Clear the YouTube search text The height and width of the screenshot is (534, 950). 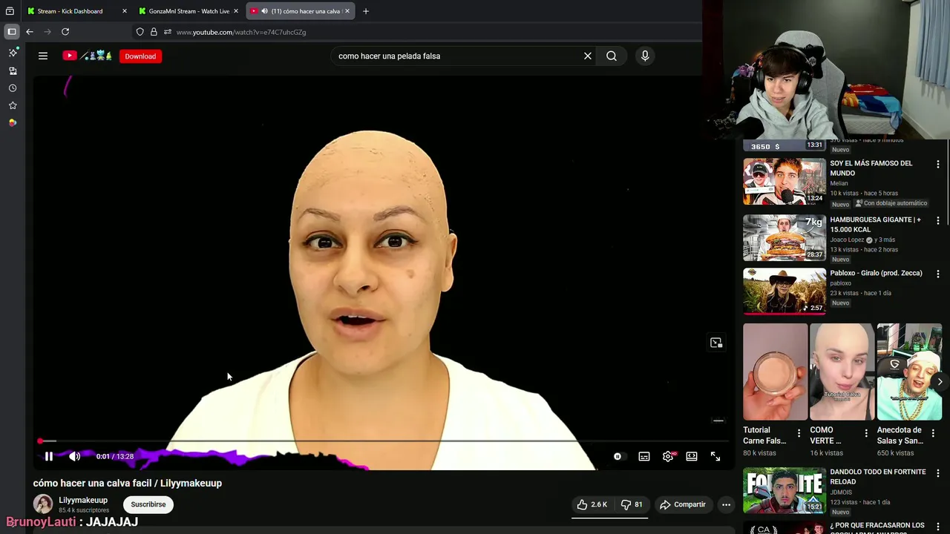pyautogui.click(x=588, y=56)
